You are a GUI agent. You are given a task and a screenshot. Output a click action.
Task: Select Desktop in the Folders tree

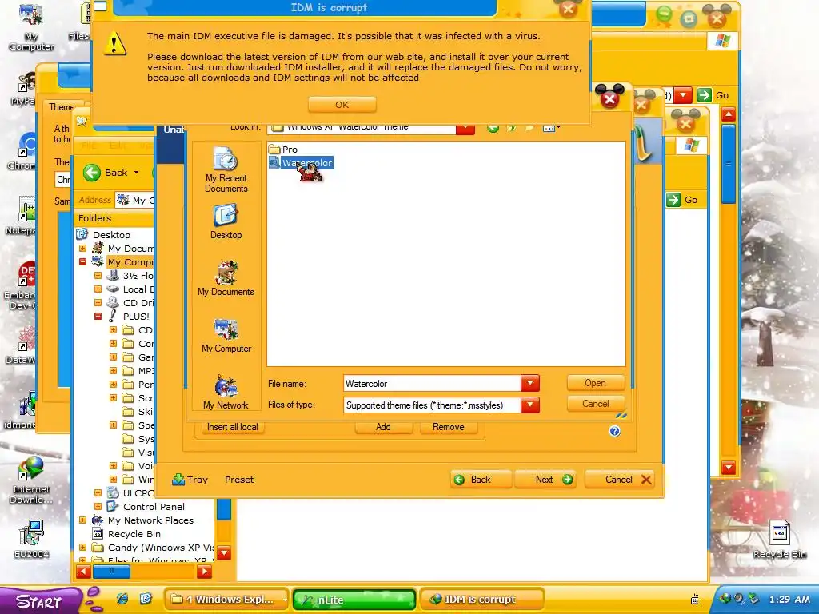(x=111, y=234)
